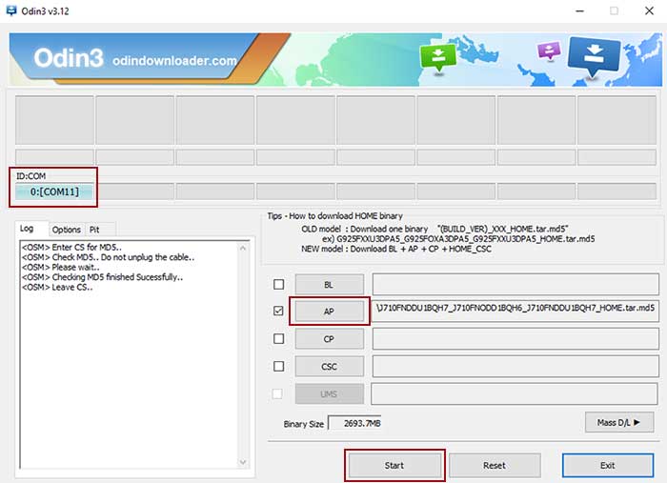Click the AP file browse button

coord(329,311)
